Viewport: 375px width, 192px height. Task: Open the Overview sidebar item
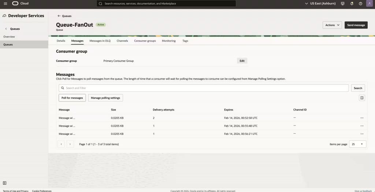click(x=9, y=37)
